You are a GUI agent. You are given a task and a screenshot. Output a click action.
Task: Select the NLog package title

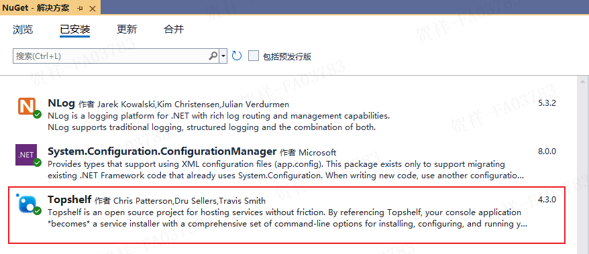[62, 103]
